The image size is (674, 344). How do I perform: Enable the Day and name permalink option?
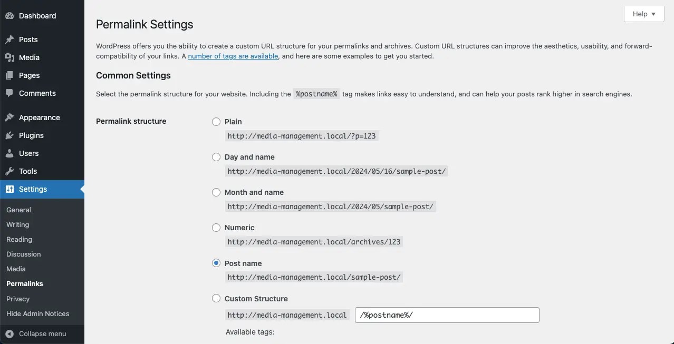coord(216,156)
